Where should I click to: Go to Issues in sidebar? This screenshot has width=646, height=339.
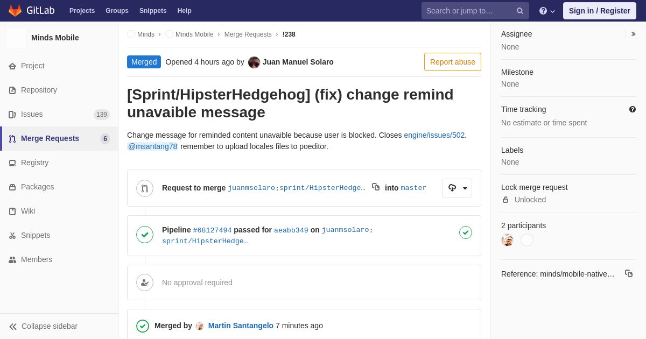(x=32, y=114)
